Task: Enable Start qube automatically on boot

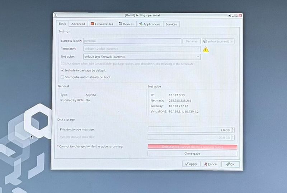Action: pos(62,77)
